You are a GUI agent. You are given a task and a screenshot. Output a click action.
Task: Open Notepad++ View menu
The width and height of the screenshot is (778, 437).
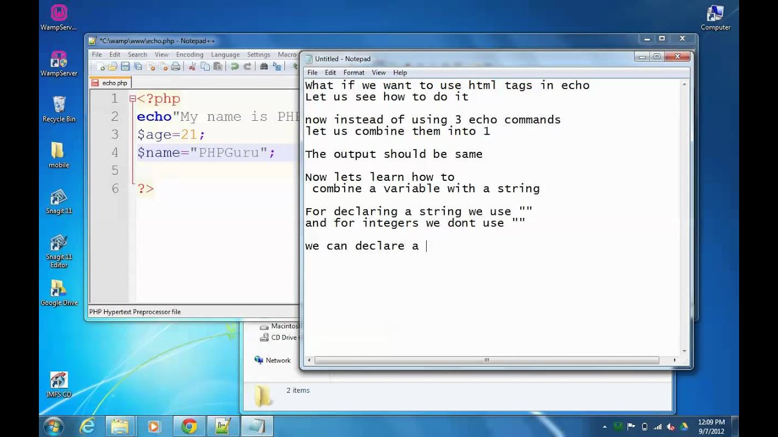coord(162,55)
